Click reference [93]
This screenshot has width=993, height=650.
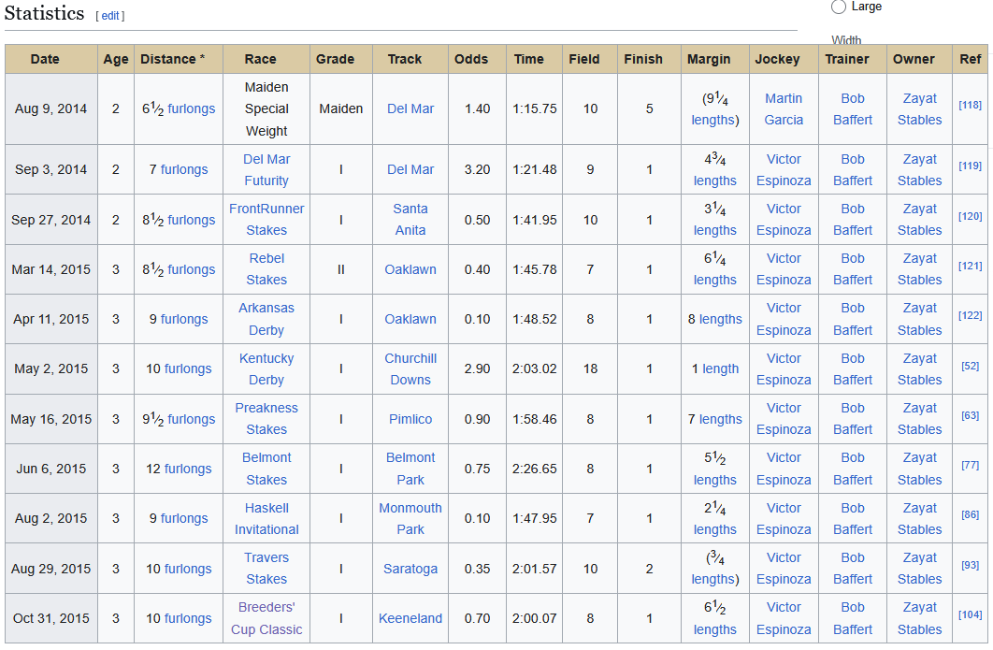pos(971,565)
